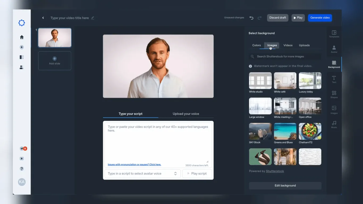The width and height of the screenshot is (363, 204).
Task: Open the Shapes panel icon
Action: point(334,93)
